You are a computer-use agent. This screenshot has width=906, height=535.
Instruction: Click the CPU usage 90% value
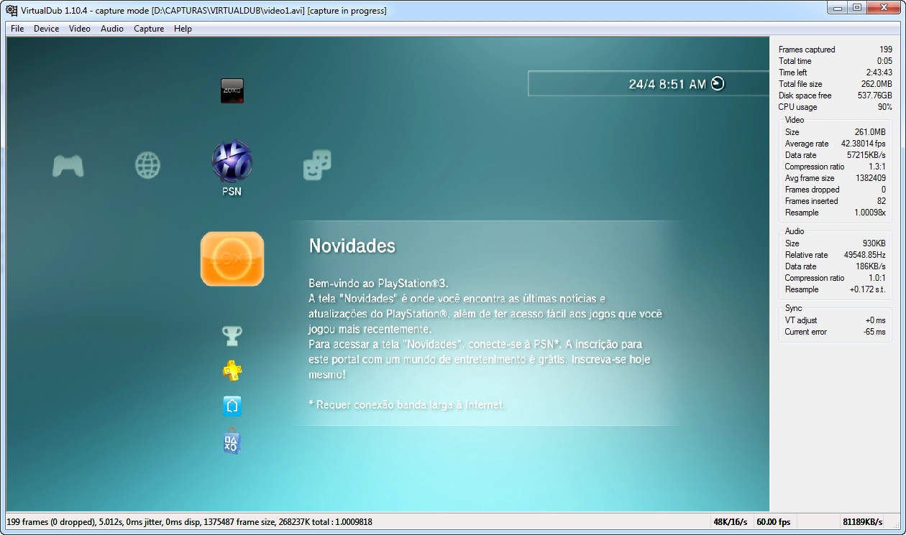[x=885, y=107]
